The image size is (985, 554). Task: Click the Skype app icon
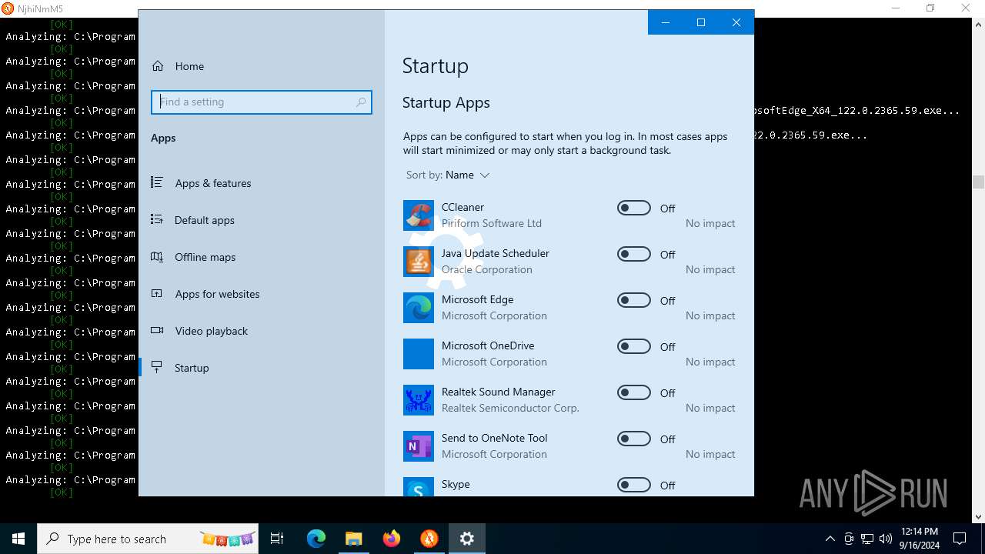click(x=419, y=487)
